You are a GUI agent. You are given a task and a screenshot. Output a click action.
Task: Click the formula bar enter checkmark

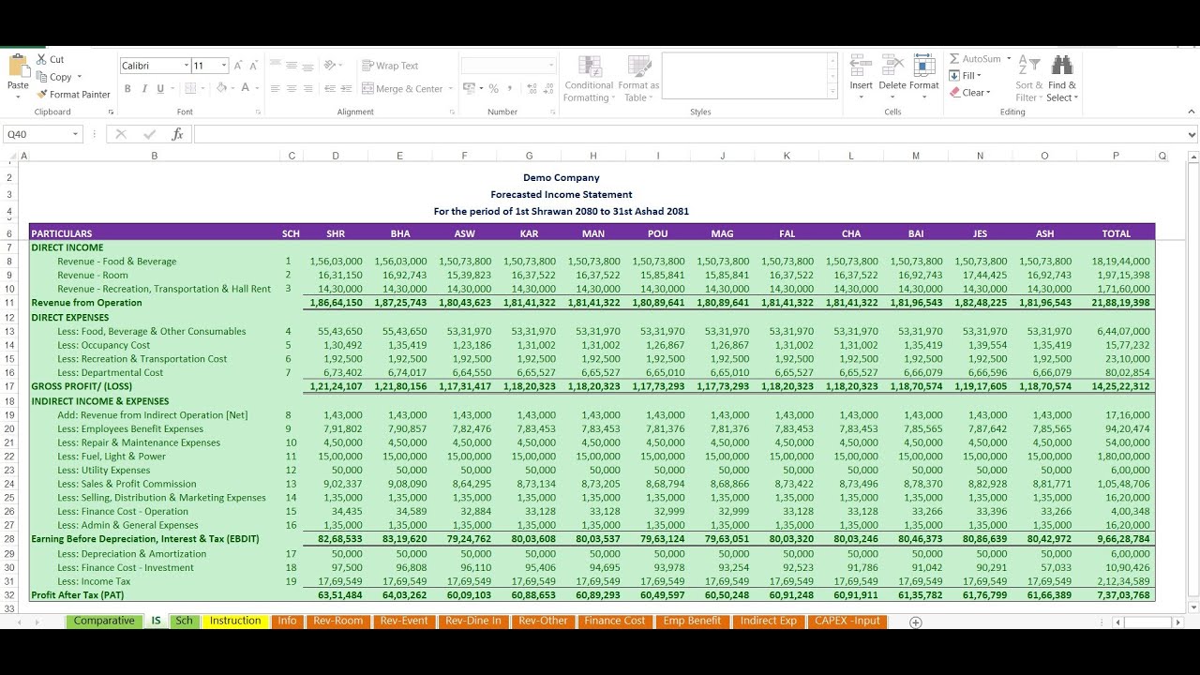[149, 134]
